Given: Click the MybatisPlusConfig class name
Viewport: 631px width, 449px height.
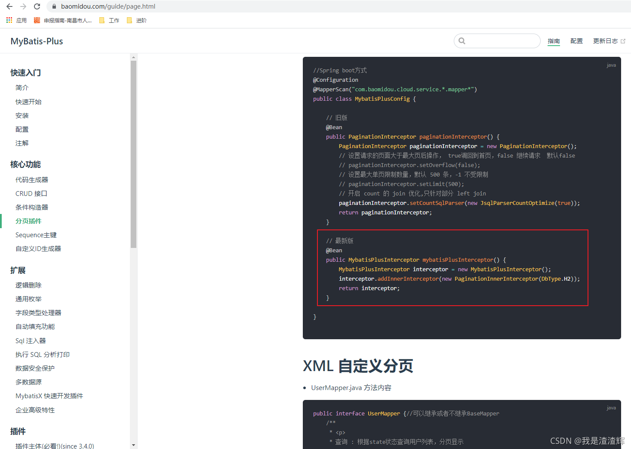Looking at the screenshot, I should click(382, 99).
